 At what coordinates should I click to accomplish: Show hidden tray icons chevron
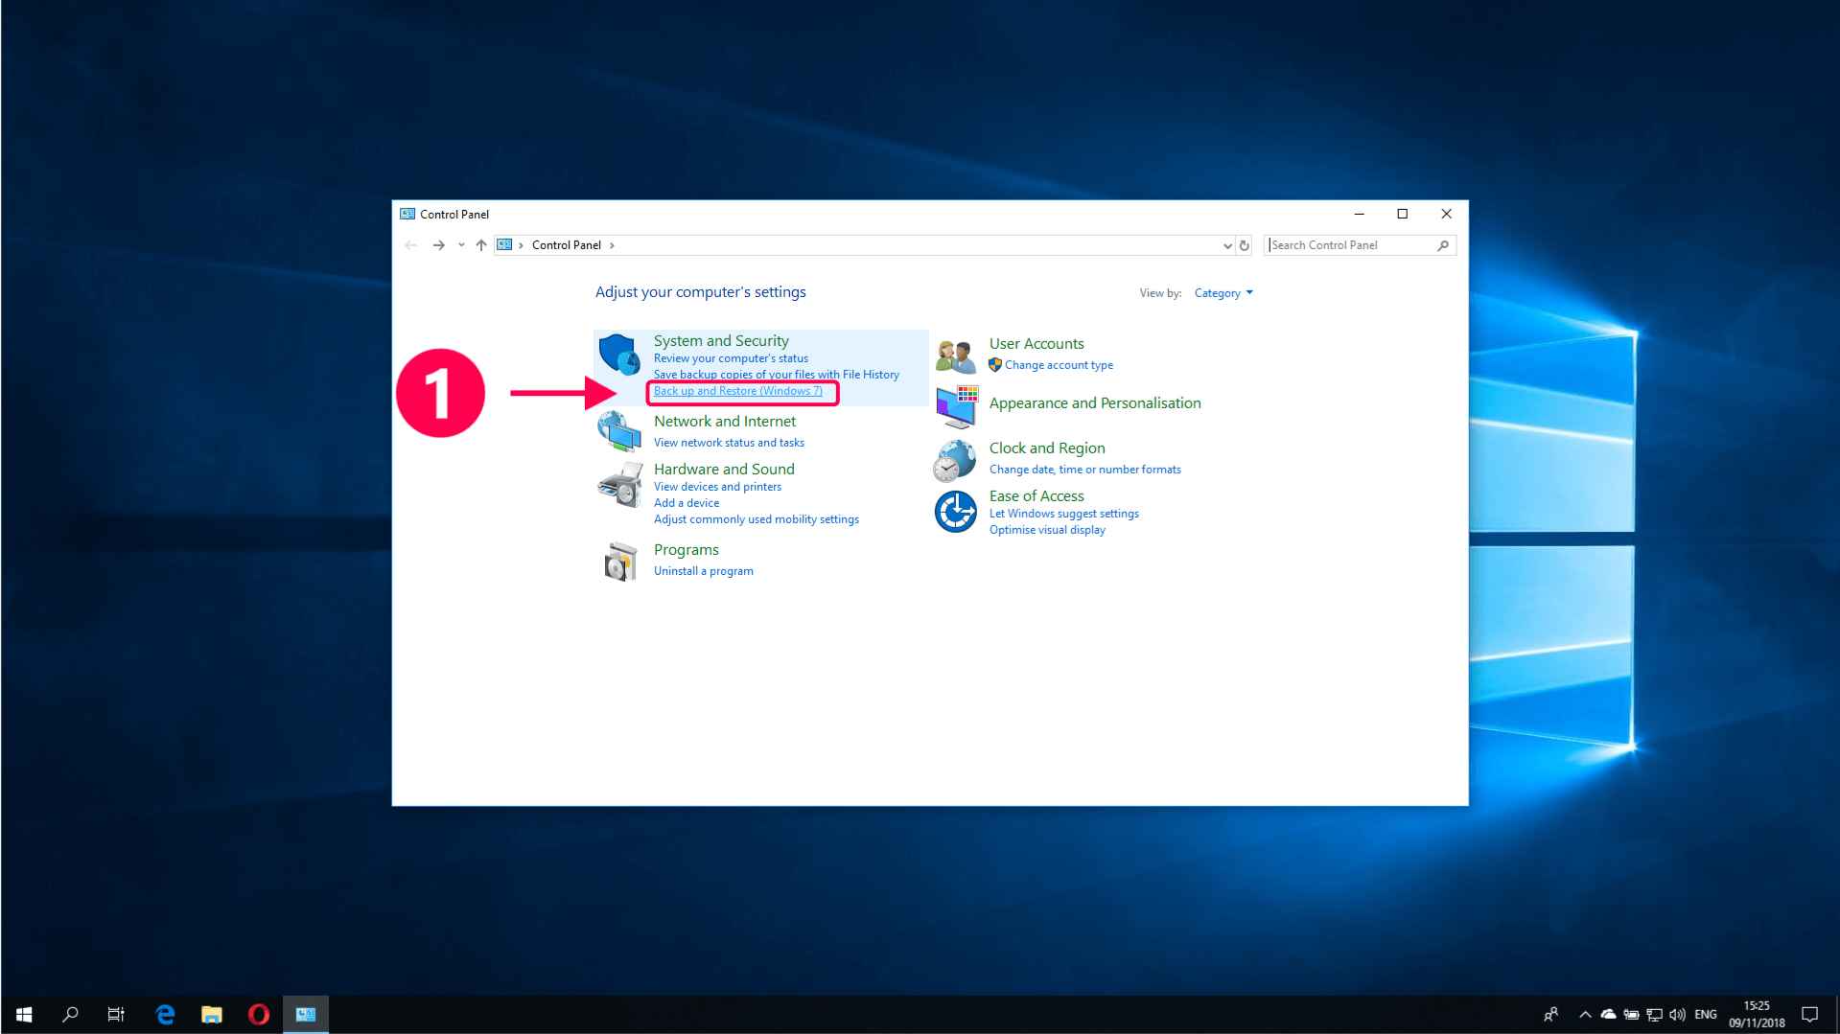pos(1585,1014)
